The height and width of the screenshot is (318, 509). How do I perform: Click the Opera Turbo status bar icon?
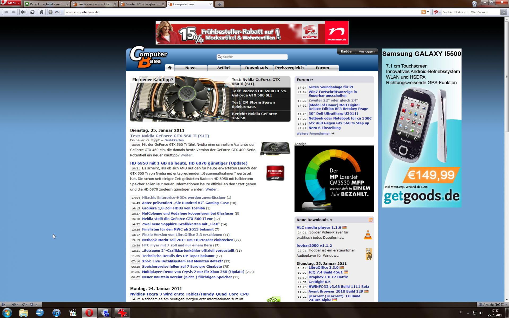tap(32, 304)
